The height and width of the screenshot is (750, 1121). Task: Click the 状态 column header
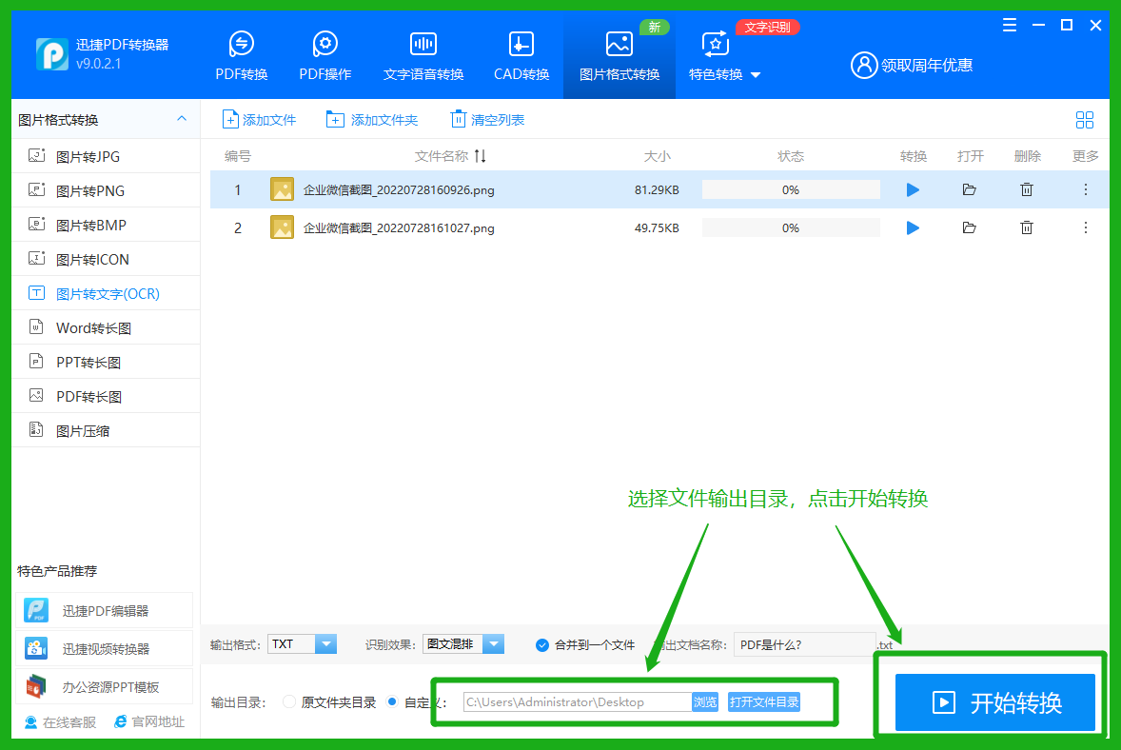tap(791, 157)
